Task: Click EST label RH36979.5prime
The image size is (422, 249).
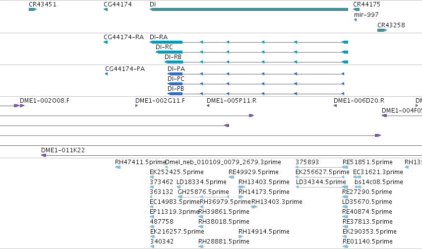Action: click(225, 202)
